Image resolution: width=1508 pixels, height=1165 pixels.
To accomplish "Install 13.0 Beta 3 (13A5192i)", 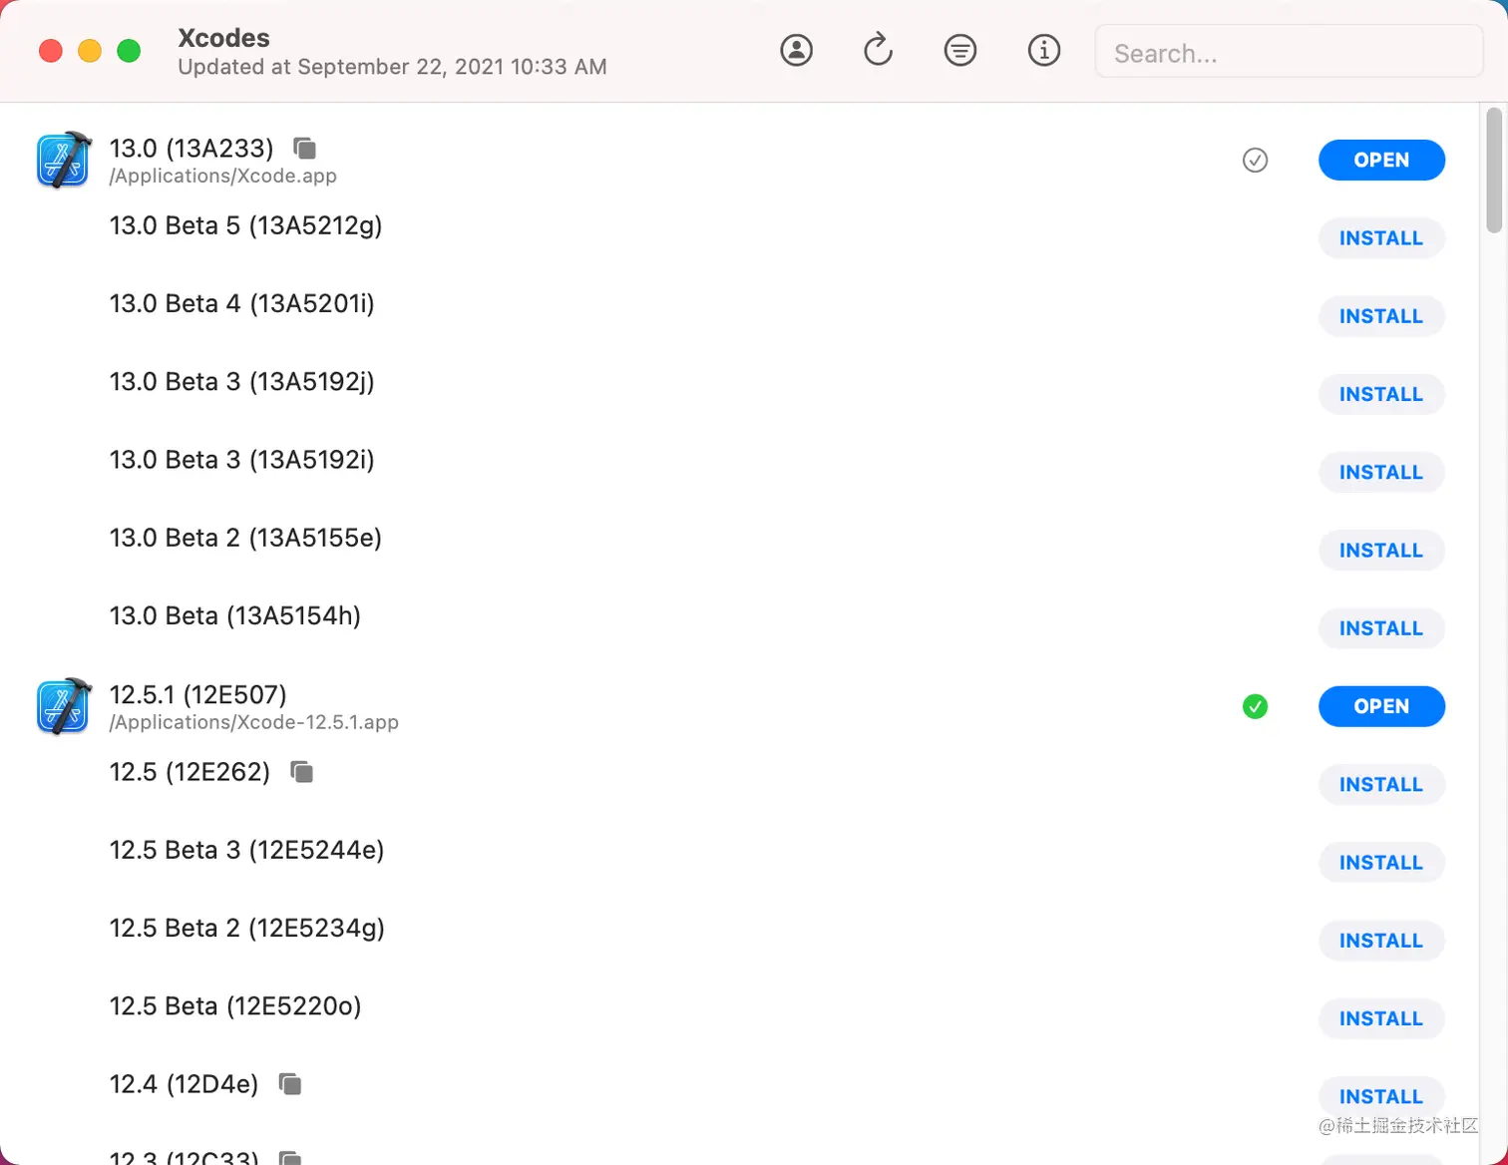I will pyautogui.click(x=1381, y=472).
